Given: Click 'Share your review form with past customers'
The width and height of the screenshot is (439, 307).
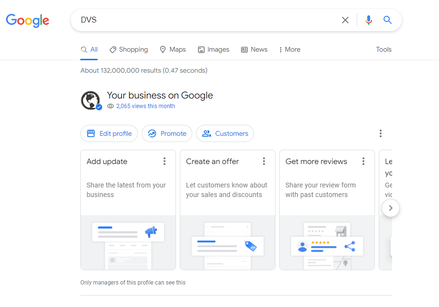Looking at the screenshot, I should pyautogui.click(x=320, y=190).
